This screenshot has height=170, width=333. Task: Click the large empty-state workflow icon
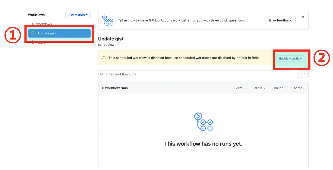coord(203,122)
